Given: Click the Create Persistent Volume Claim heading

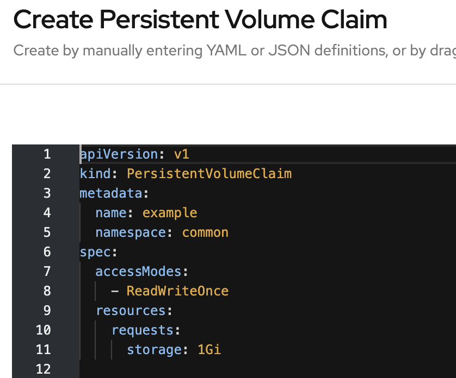Looking at the screenshot, I should pos(200,20).
